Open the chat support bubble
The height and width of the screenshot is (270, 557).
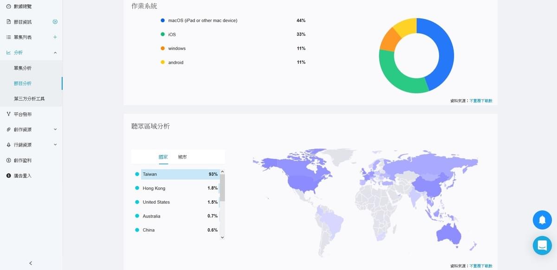pyautogui.click(x=542, y=245)
